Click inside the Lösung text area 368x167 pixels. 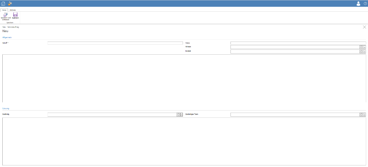pos(184,141)
